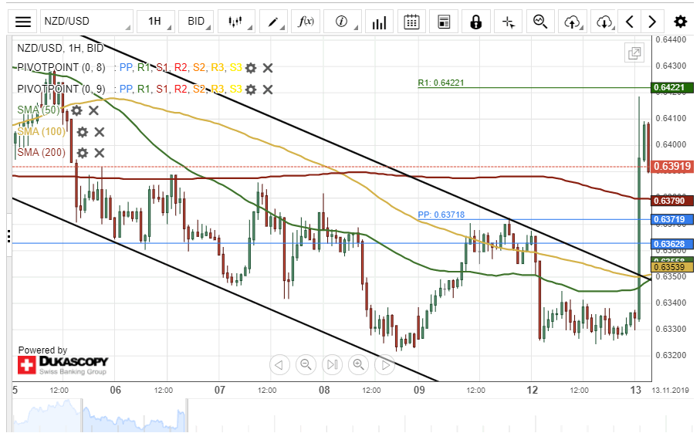Open the chart settings gear
This screenshot has height=433, width=700.
[x=681, y=22]
